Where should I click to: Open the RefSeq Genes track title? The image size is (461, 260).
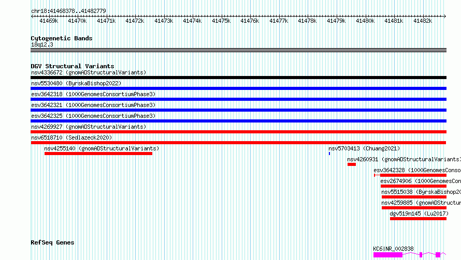(x=52, y=242)
